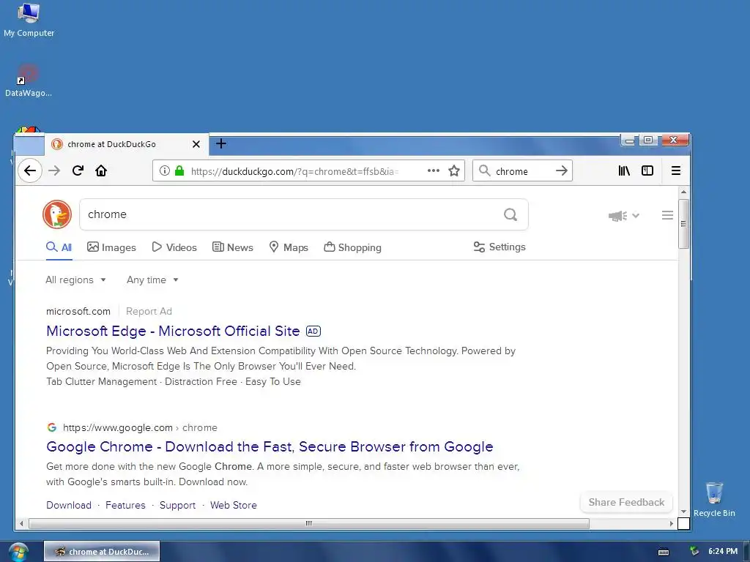This screenshot has width=750, height=562.
Task: Click the horizontal scrollbar thumb
Action: (309, 523)
